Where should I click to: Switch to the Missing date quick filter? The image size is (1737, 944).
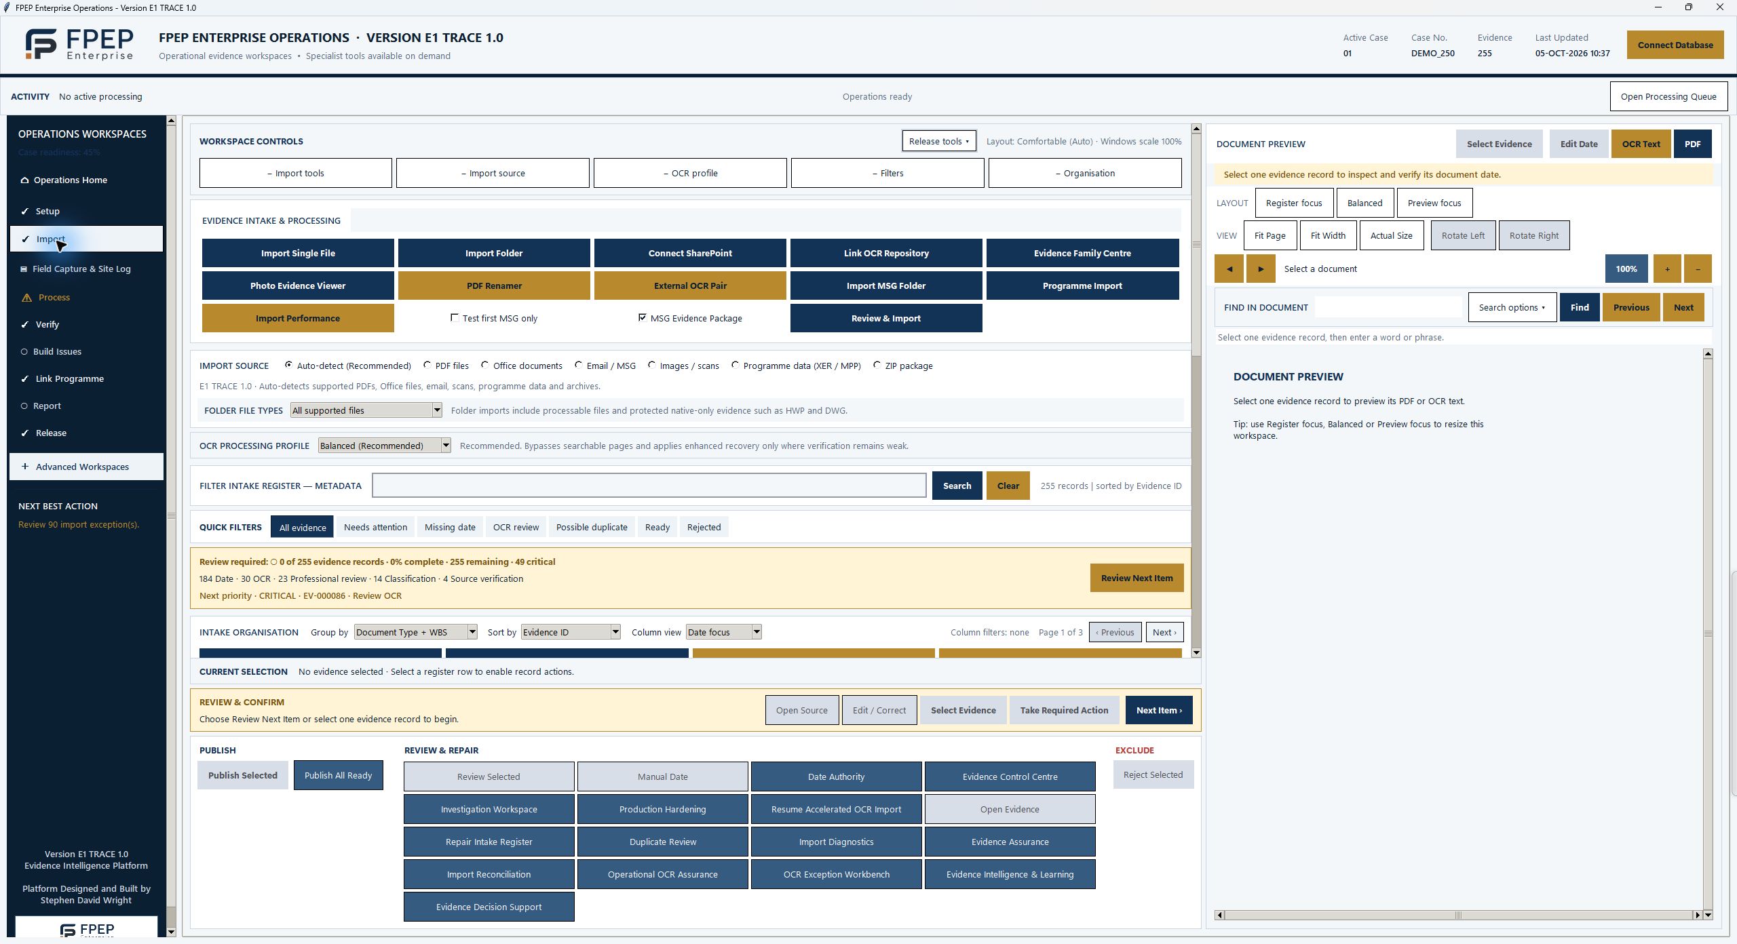pyautogui.click(x=450, y=527)
